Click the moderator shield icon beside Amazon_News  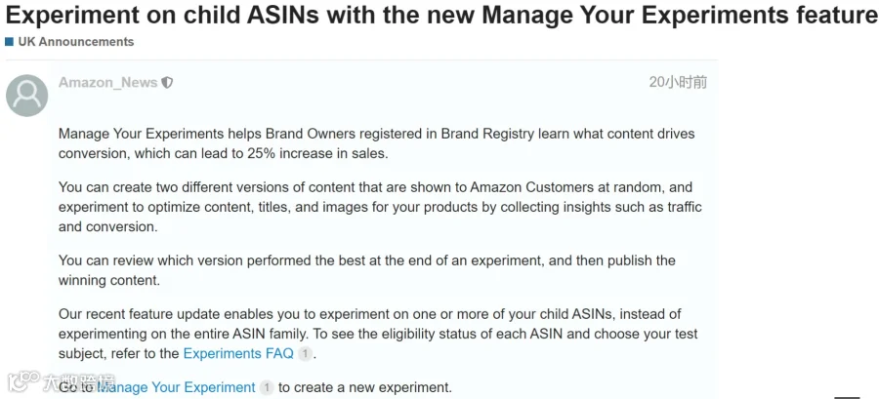coord(167,83)
